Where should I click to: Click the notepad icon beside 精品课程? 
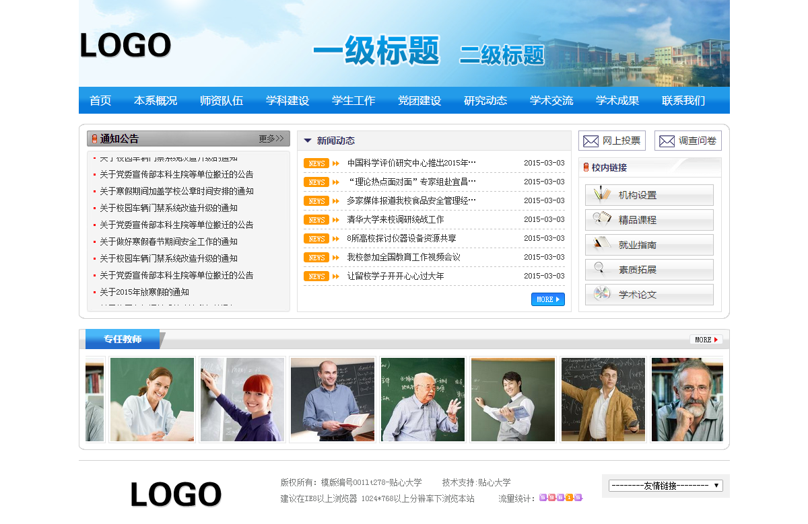tap(601, 219)
